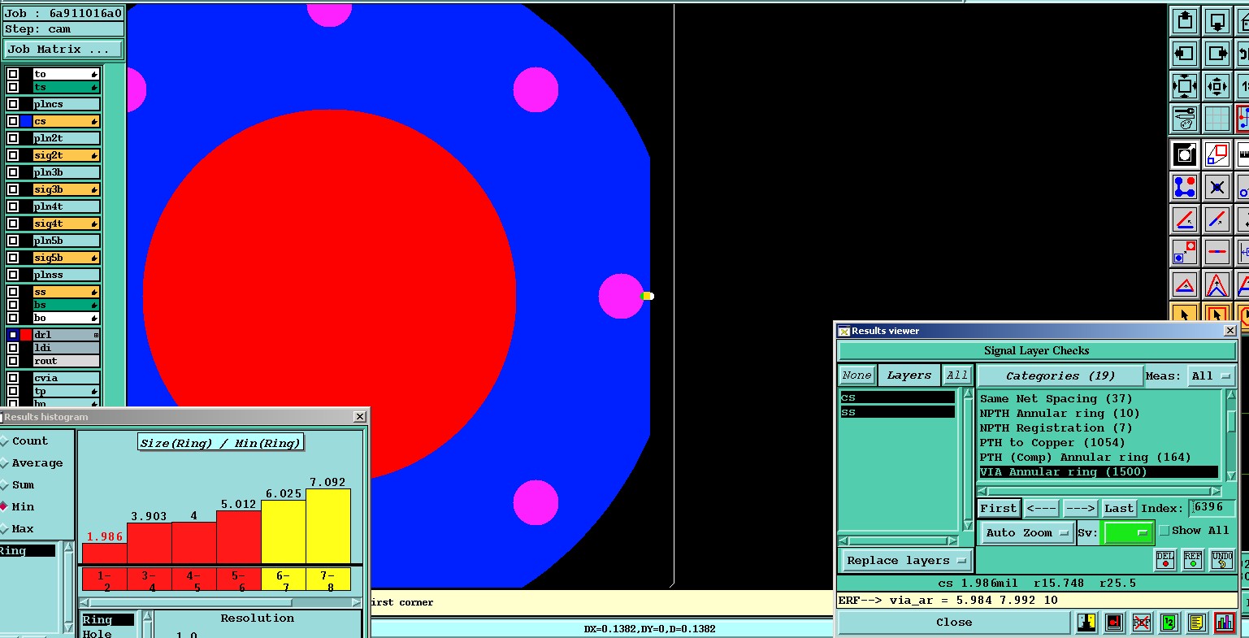Click the pan right arrow icon

tap(1216, 54)
